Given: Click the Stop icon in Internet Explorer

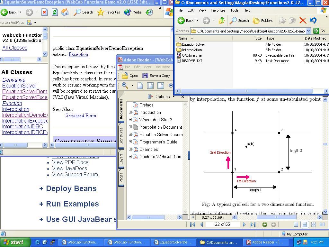Looking at the screenshot, I should pyautogui.click(x=44, y=12).
